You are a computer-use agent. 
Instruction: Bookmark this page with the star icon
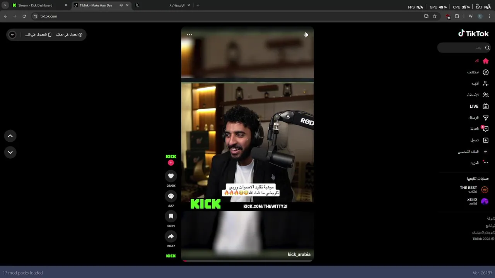(435, 16)
